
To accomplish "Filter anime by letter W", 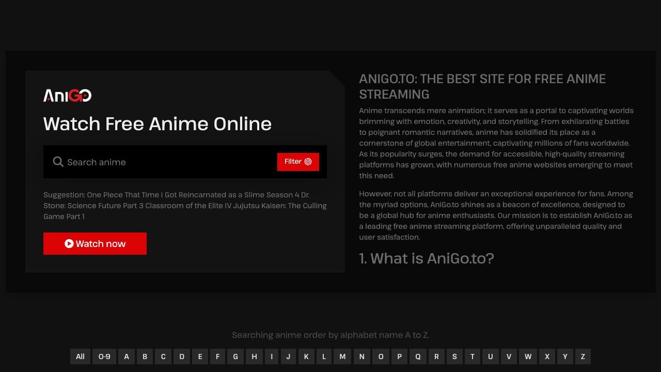I will click(x=528, y=357).
